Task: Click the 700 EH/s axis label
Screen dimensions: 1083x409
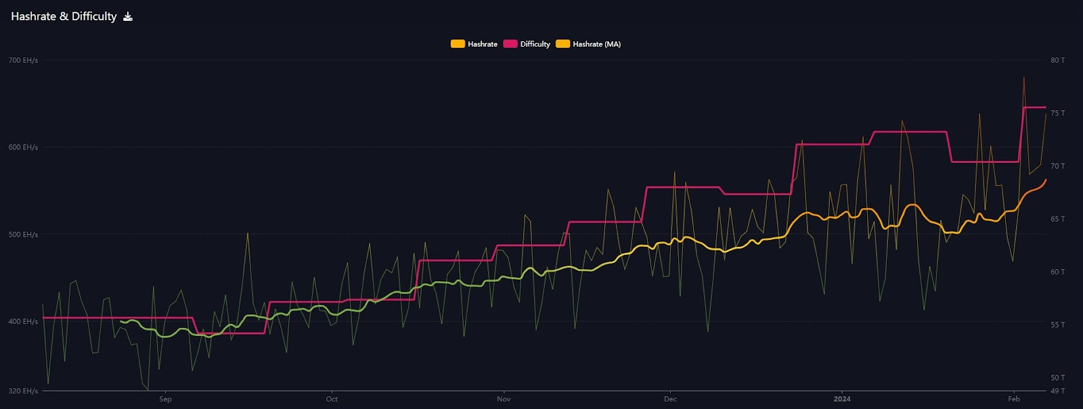Action: tap(23, 60)
